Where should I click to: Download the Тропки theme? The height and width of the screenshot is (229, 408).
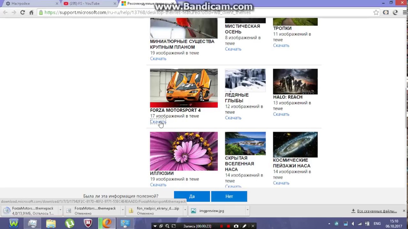point(281,45)
